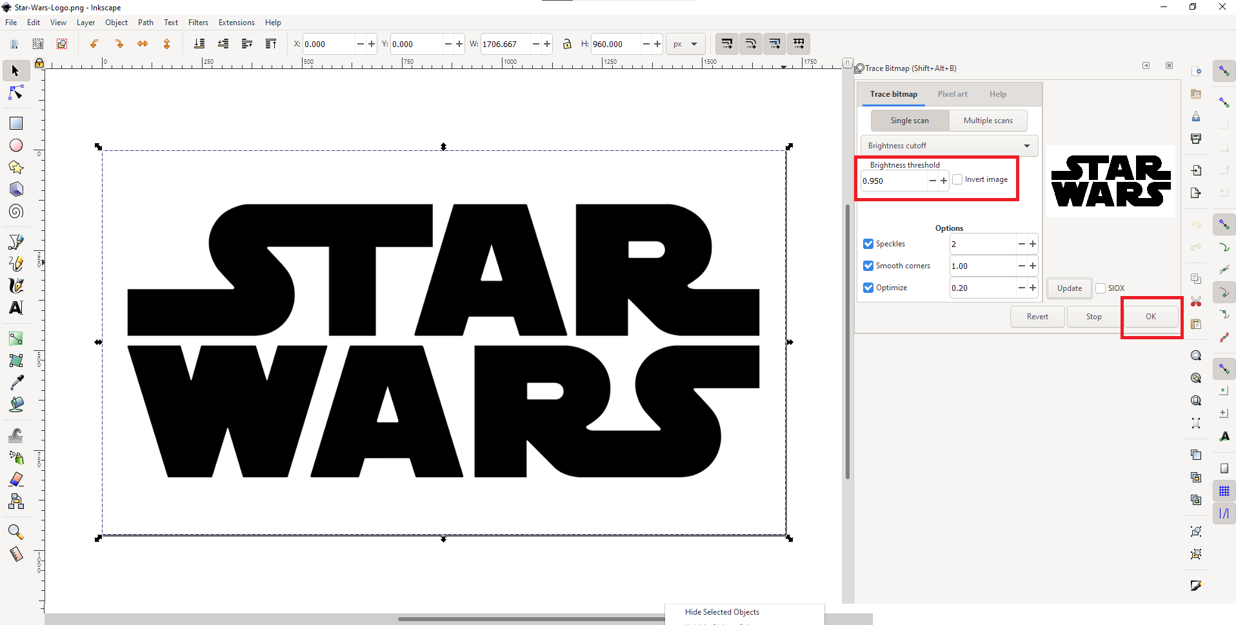This screenshot has width=1236, height=625.
Task: Switch to the Pixel art tab
Action: click(x=952, y=94)
